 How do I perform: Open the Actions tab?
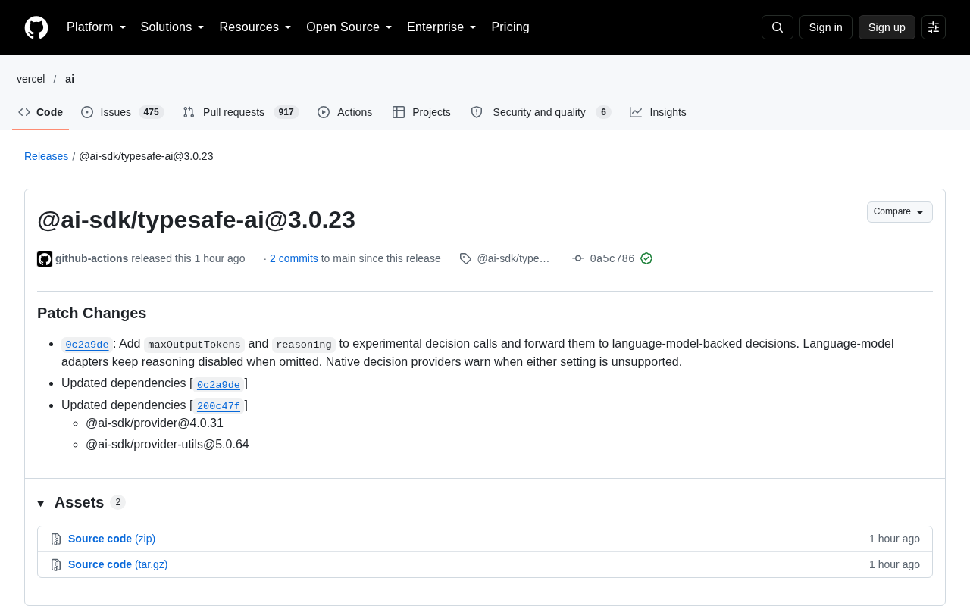pyautogui.click(x=345, y=112)
